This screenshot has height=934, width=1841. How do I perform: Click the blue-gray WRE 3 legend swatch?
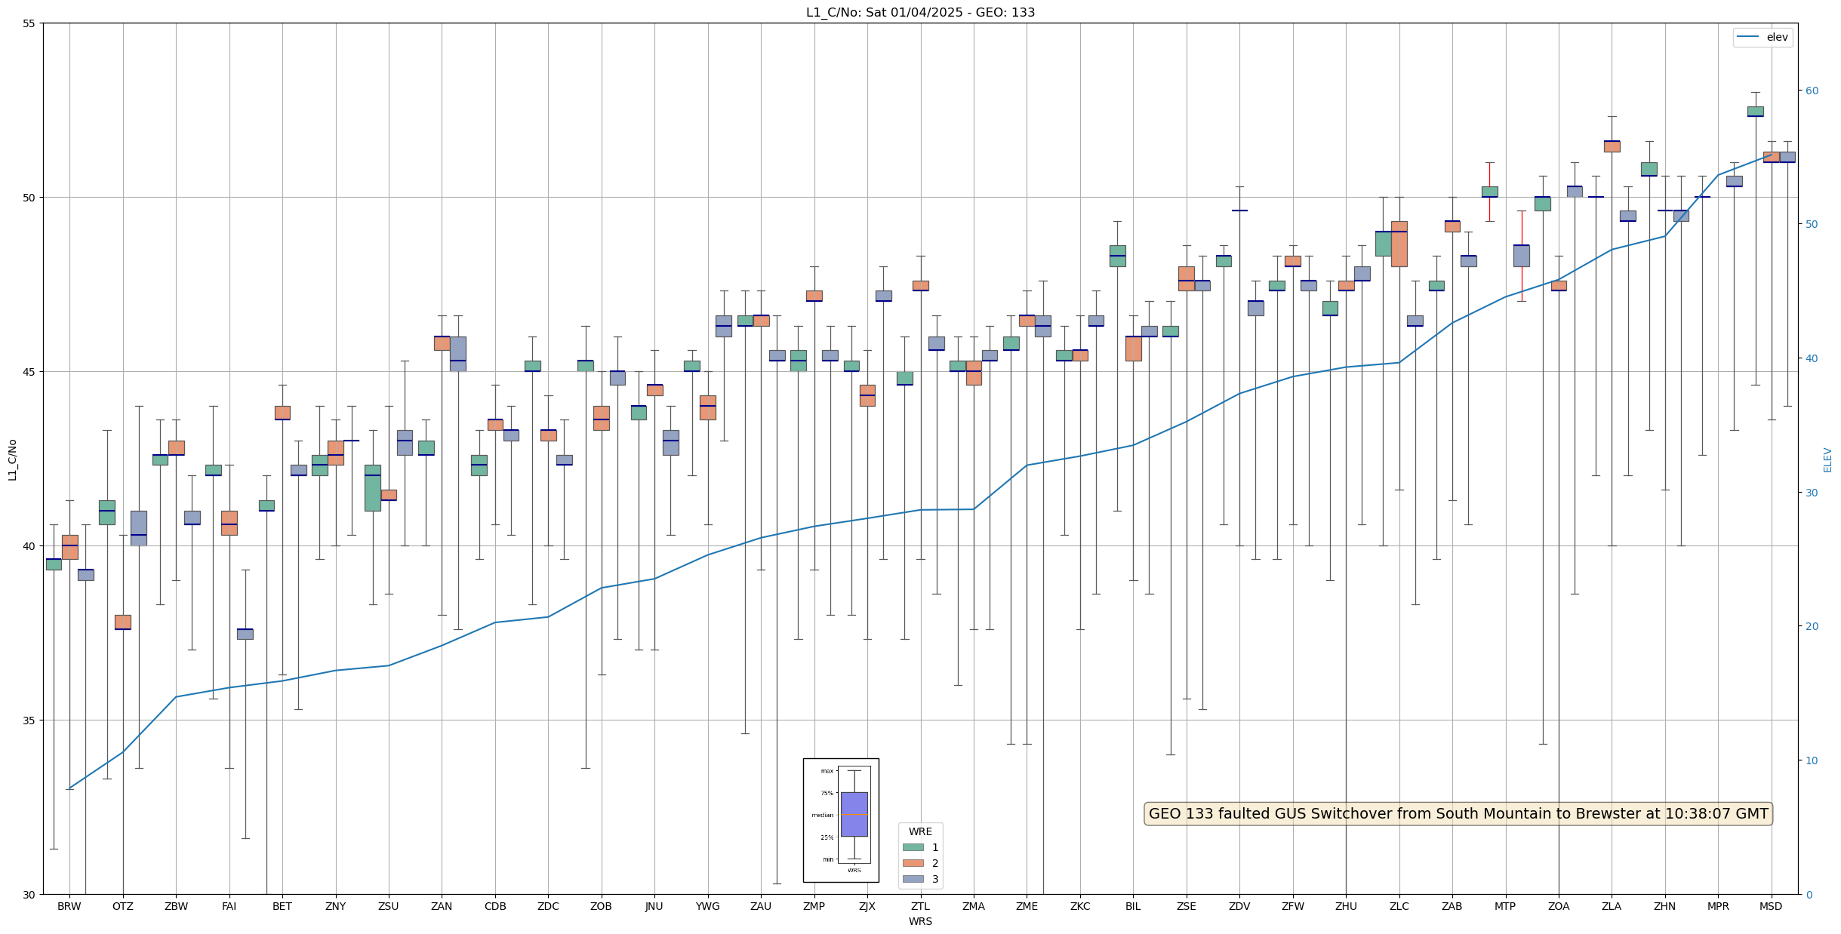tap(913, 879)
